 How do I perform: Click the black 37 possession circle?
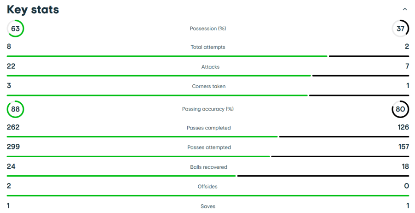(400, 29)
